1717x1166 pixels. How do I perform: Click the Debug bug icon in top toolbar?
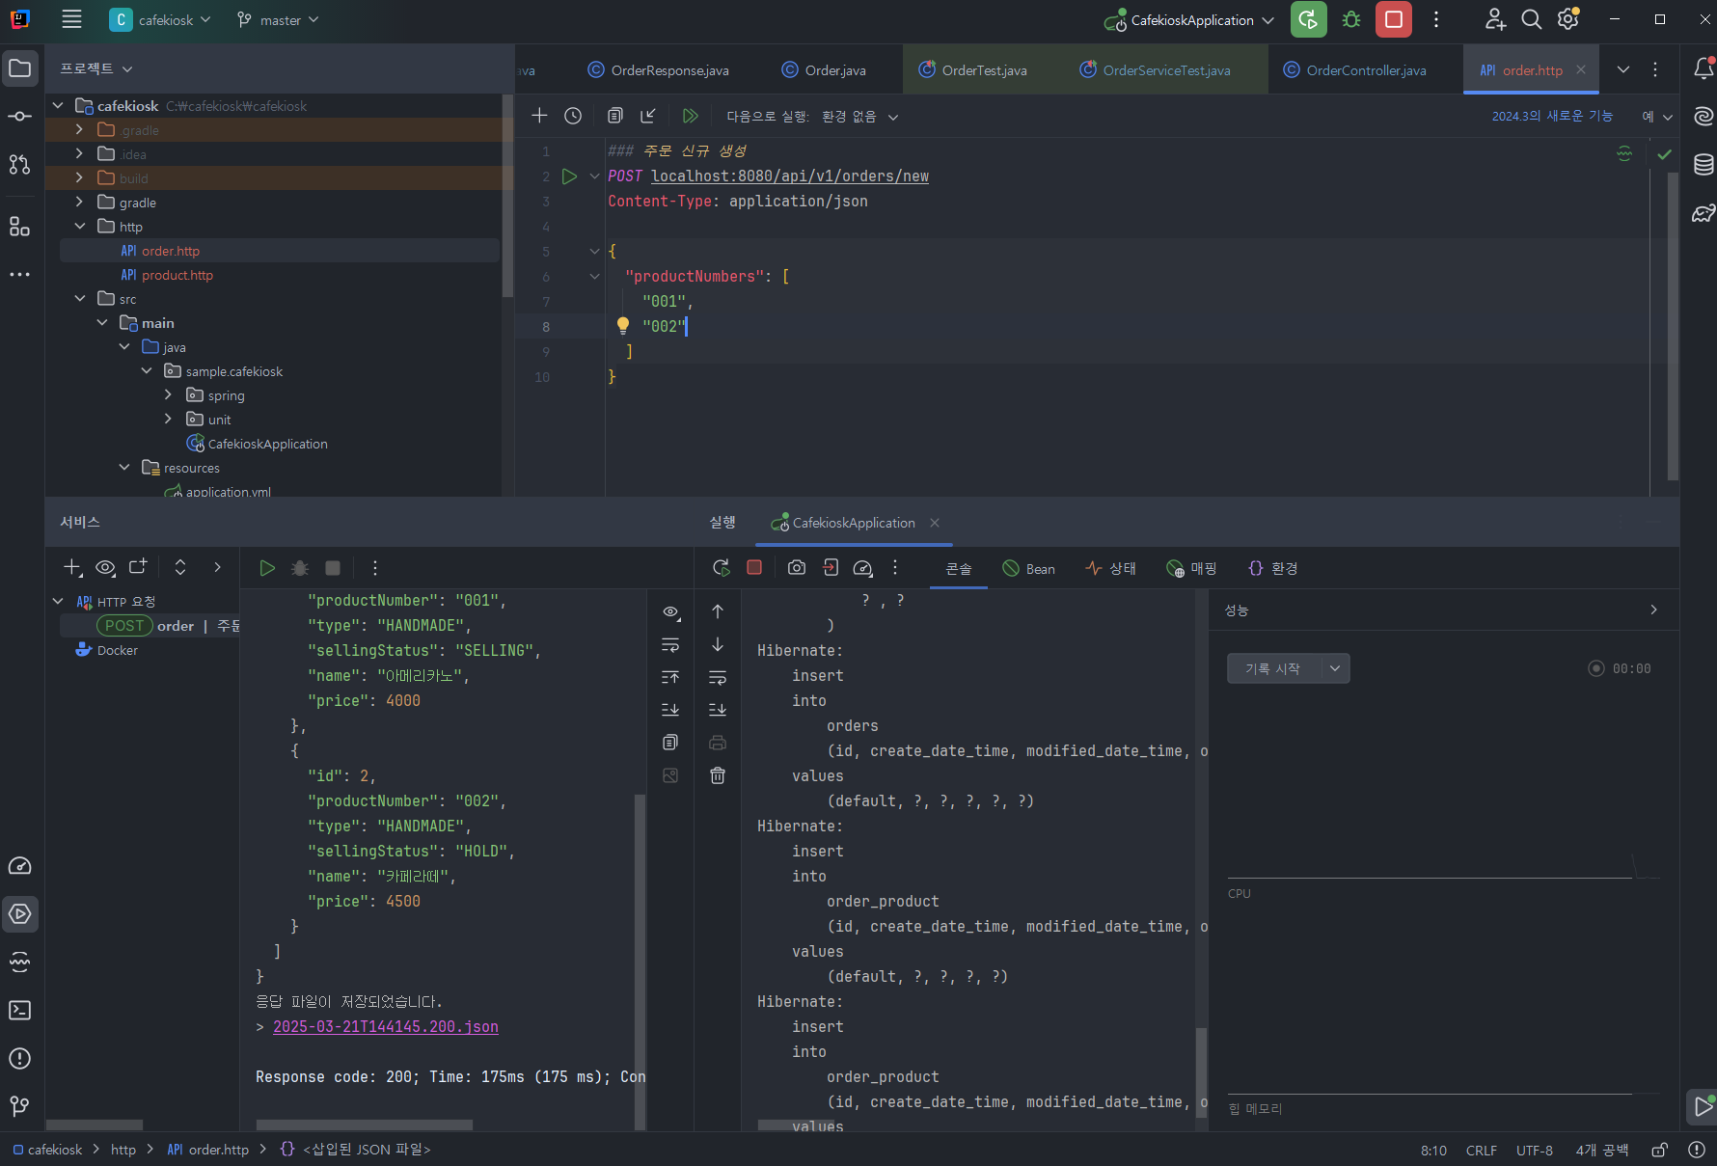(x=1351, y=19)
